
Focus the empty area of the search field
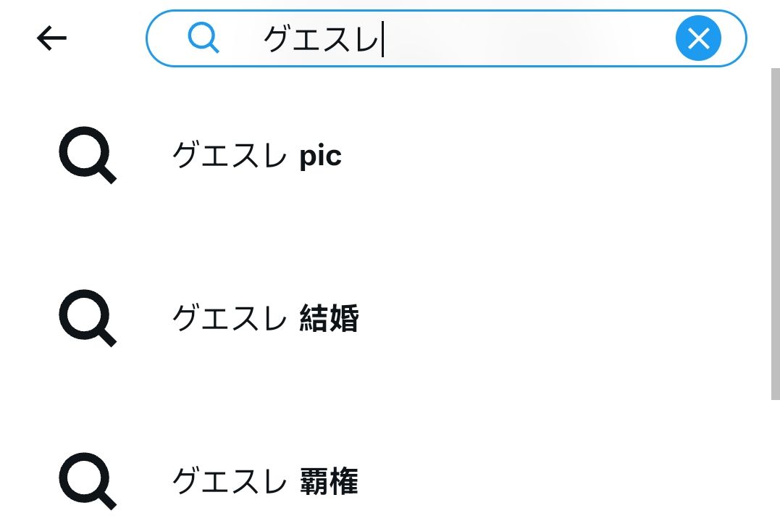[x=529, y=38]
